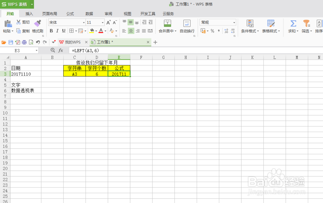Click the draw border table icon

coord(81,31)
